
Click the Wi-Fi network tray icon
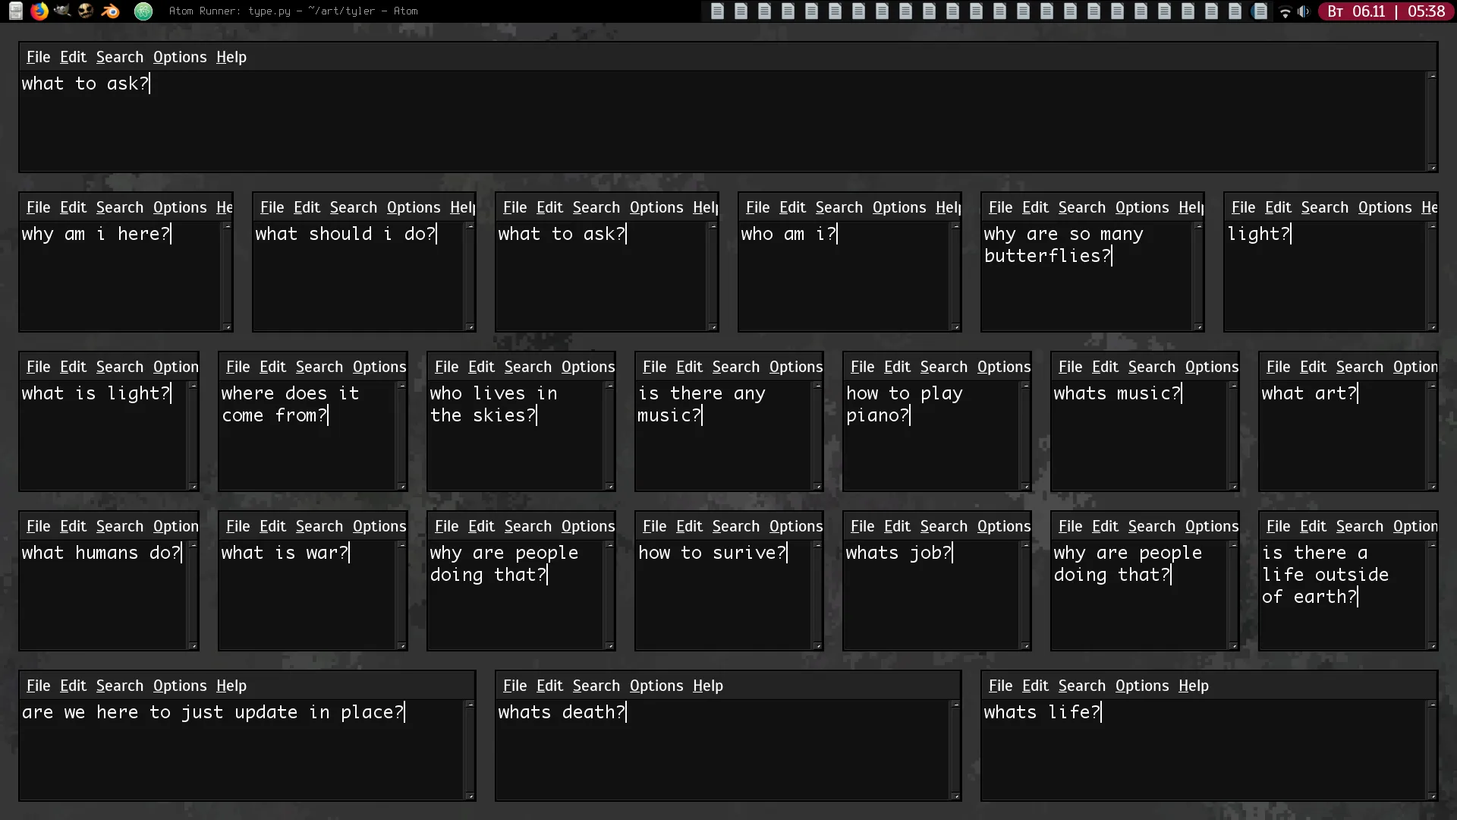1285,11
